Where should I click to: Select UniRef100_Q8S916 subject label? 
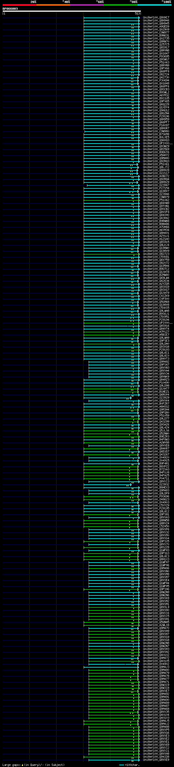coord(156,326)
